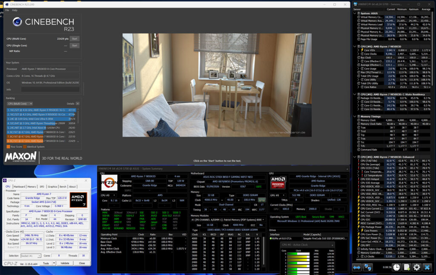Screen dimensions: 436x275
Task: Open the CPU #0 selector dropdown
Action: 111,195
